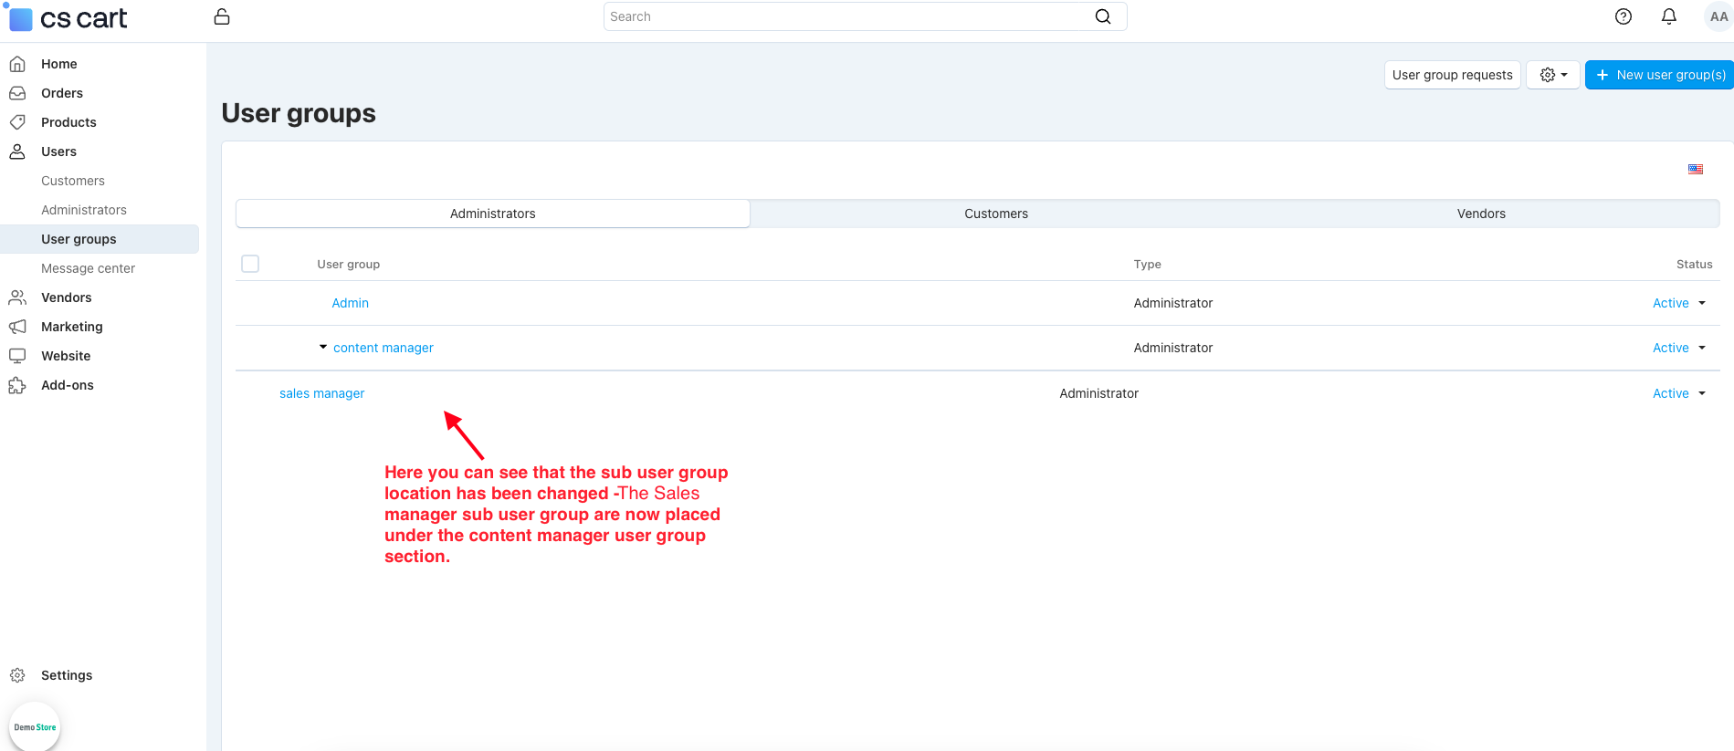Image resolution: width=1734 pixels, height=751 pixels.
Task: Focus the top search field
Action: click(849, 16)
